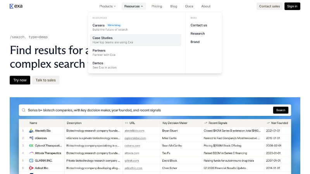Click the Talk to sales button

click(x=46, y=80)
